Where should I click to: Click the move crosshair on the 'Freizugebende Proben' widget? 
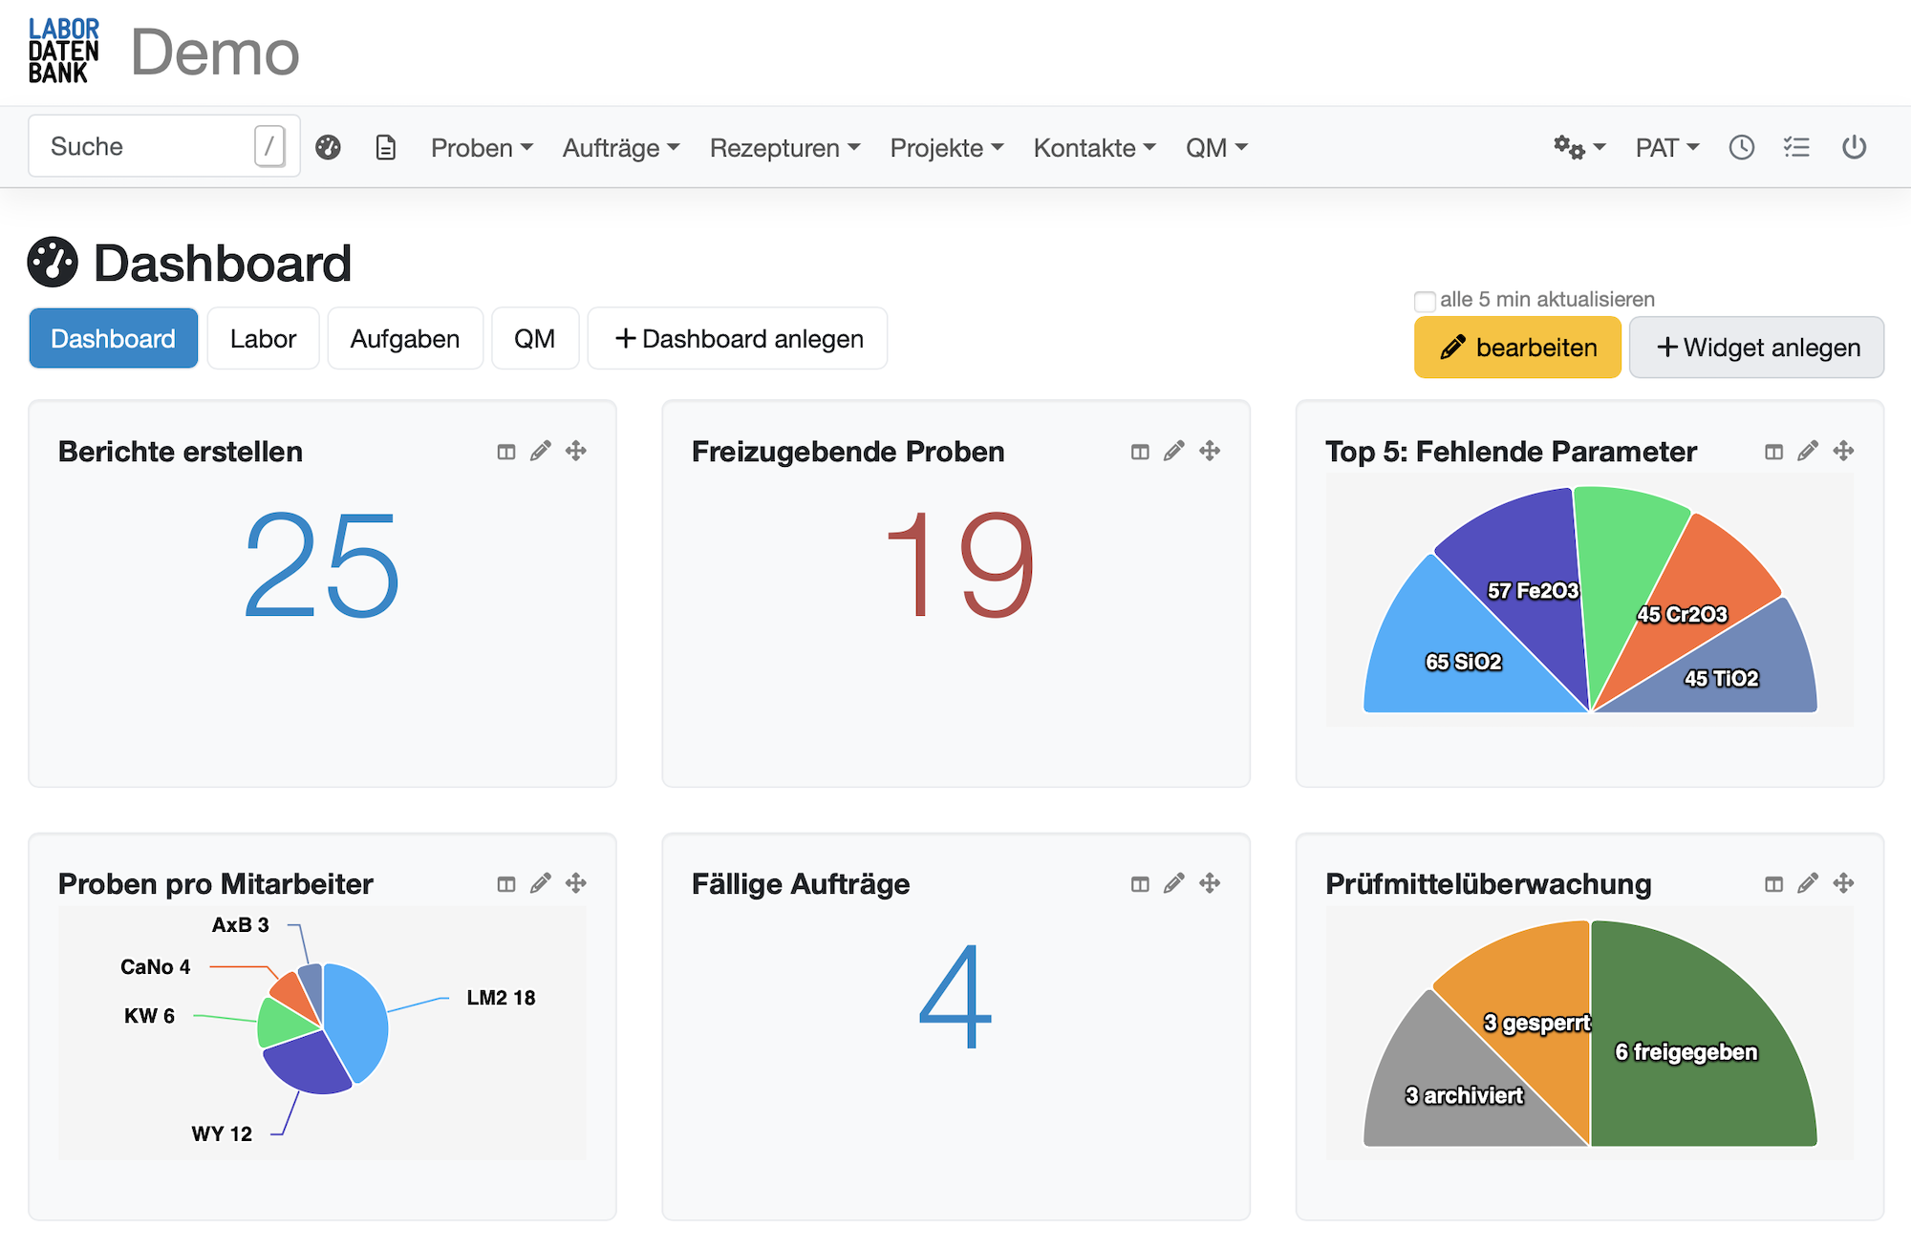[x=1210, y=451]
